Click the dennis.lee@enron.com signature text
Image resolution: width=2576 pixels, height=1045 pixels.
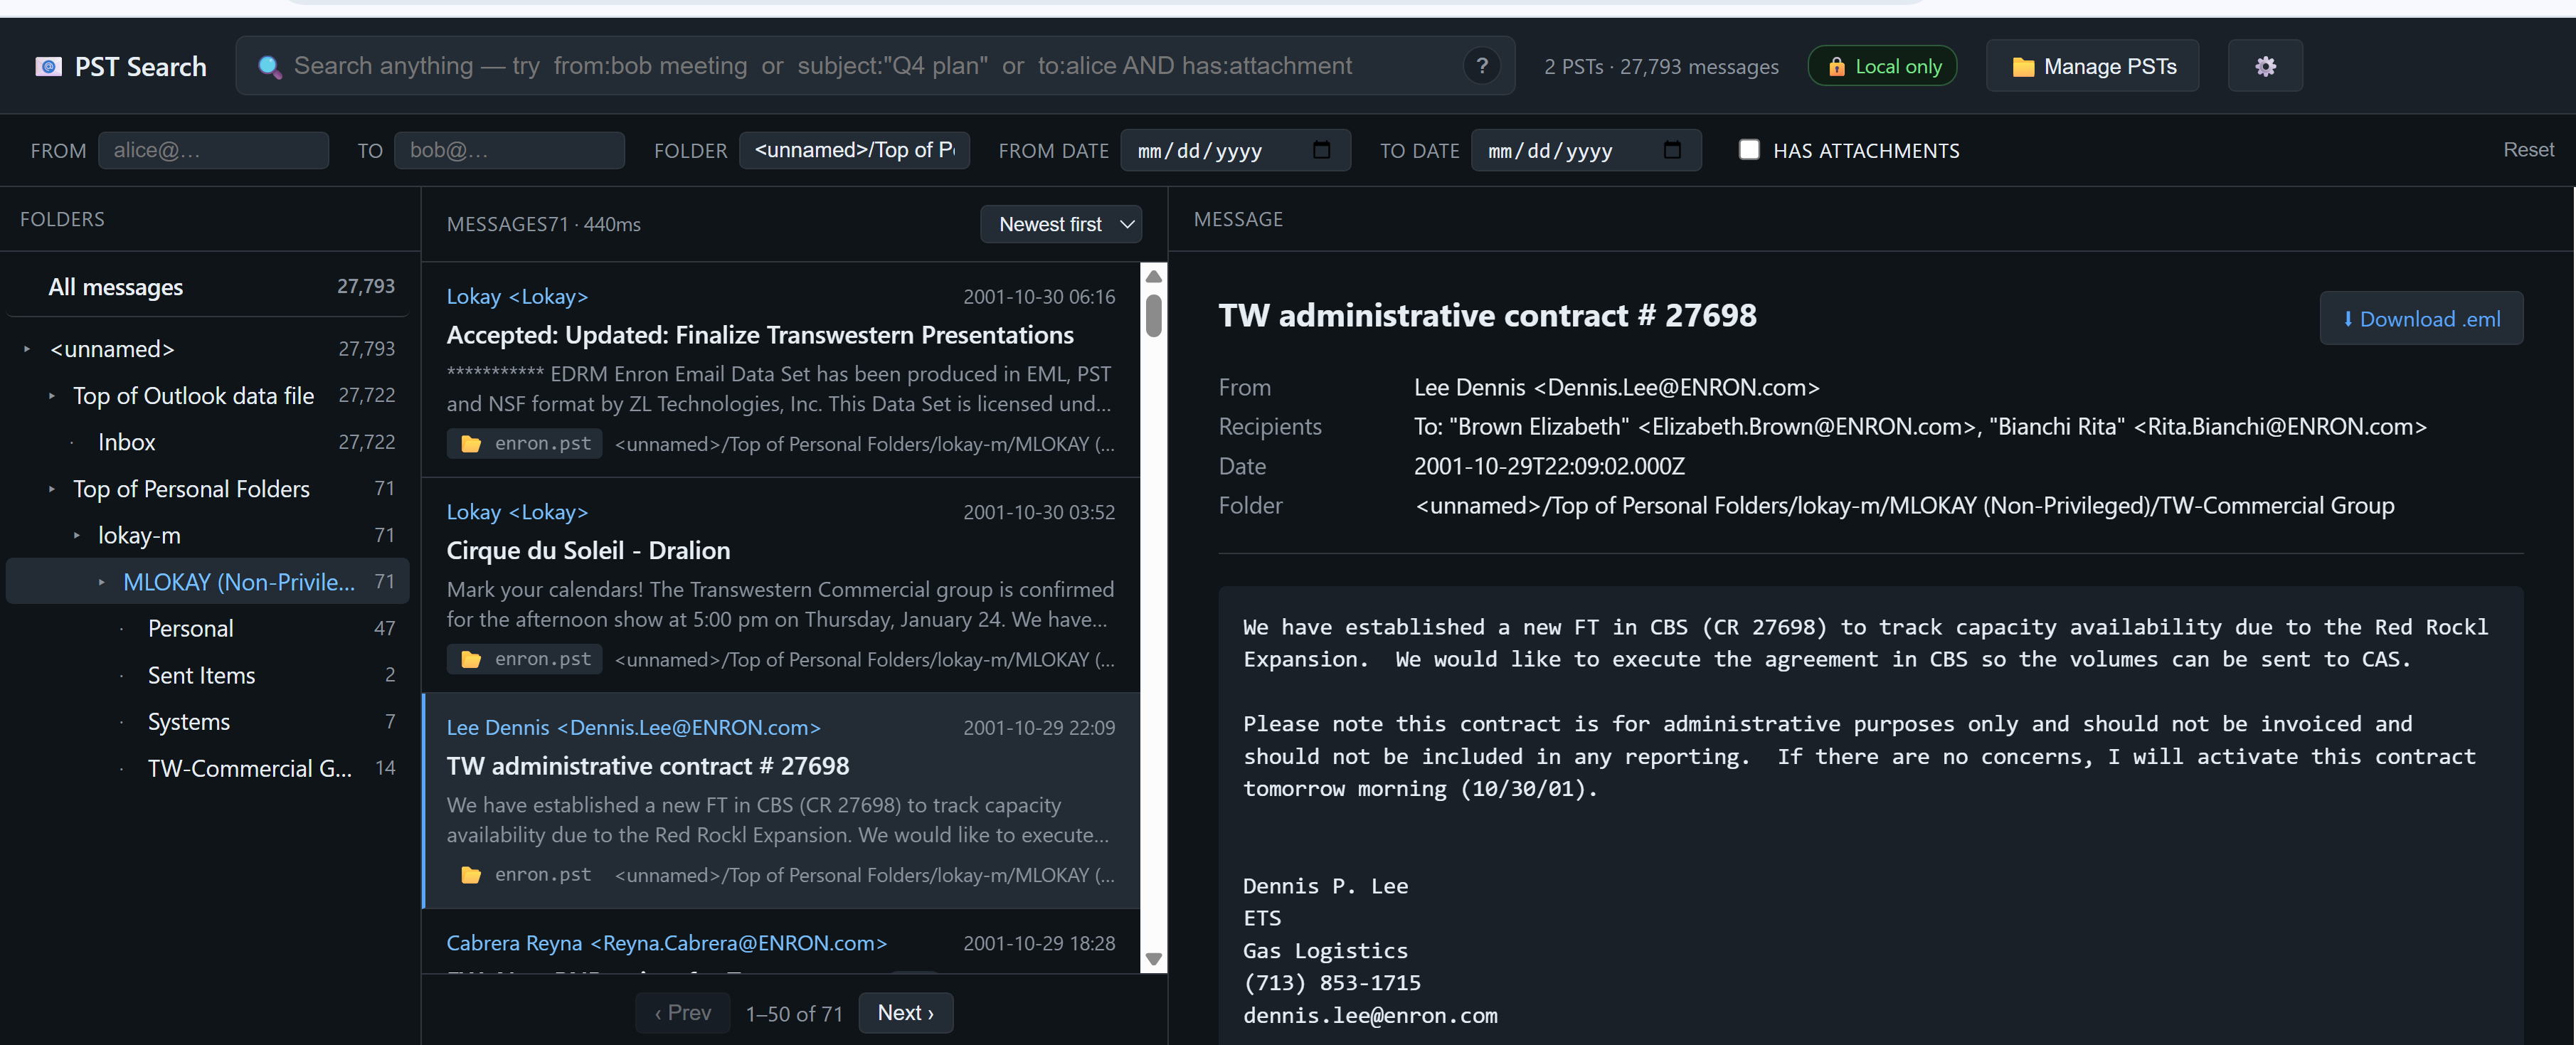point(1370,1015)
